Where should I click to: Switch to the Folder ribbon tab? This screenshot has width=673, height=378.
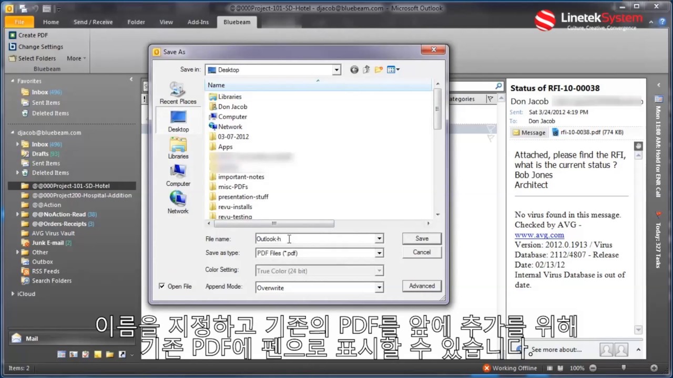pos(136,22)
